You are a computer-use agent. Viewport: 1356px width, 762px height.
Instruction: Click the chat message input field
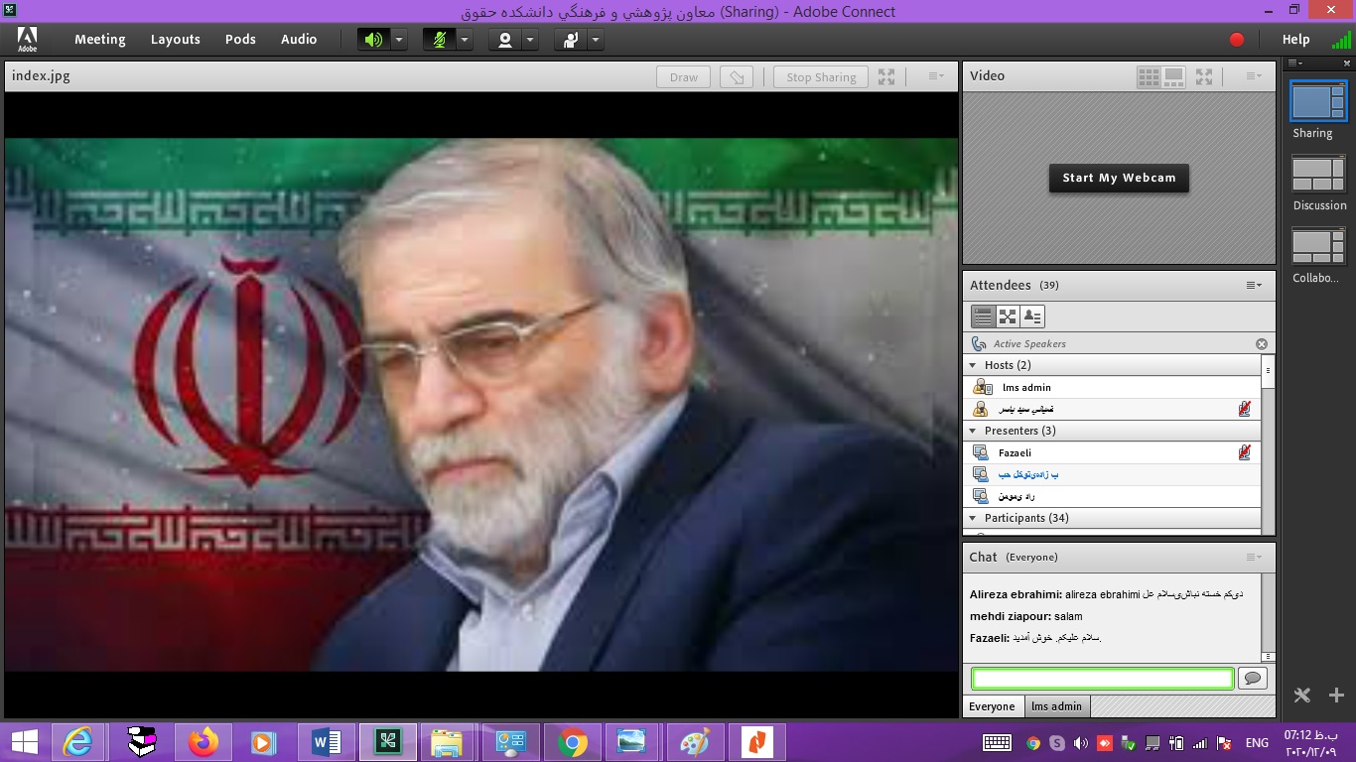pos(1102,679)
